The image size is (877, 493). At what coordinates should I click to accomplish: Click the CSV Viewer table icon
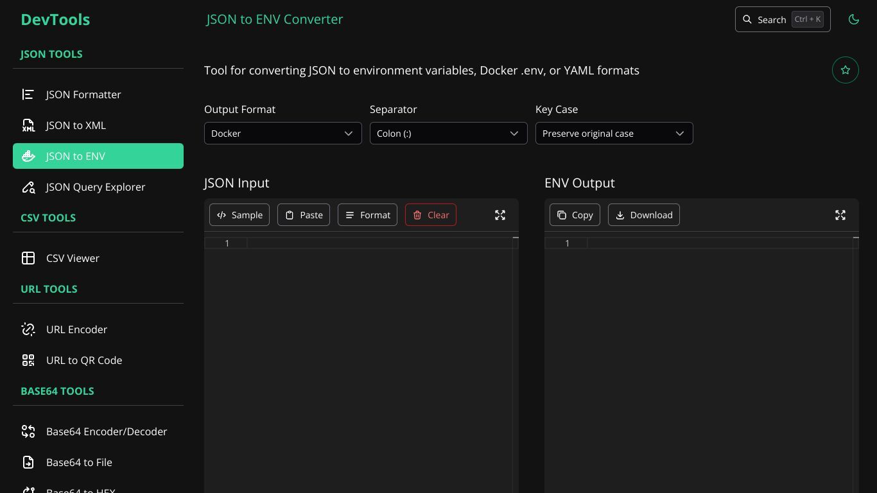pyautogui.click(x=28, y=258)
